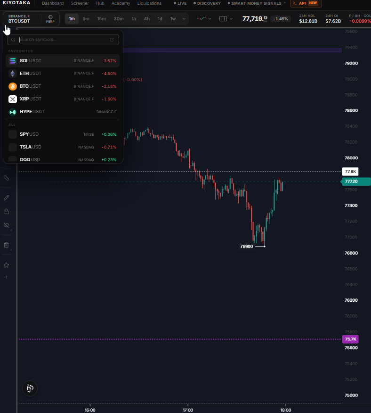Expand more timeframes chevron
Viewport: 371px width, 413px height.
184,19
